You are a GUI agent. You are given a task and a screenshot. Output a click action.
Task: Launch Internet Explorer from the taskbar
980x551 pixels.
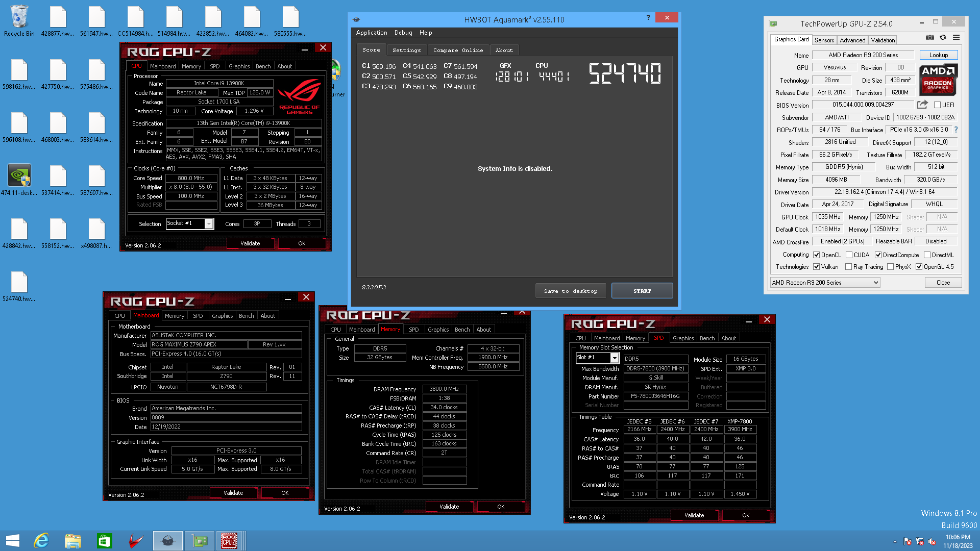[x=41, y=541]
